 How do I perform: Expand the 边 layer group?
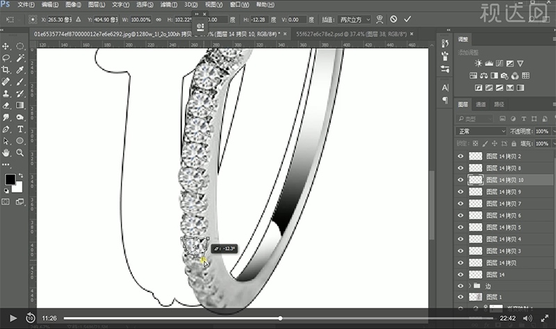470,286
